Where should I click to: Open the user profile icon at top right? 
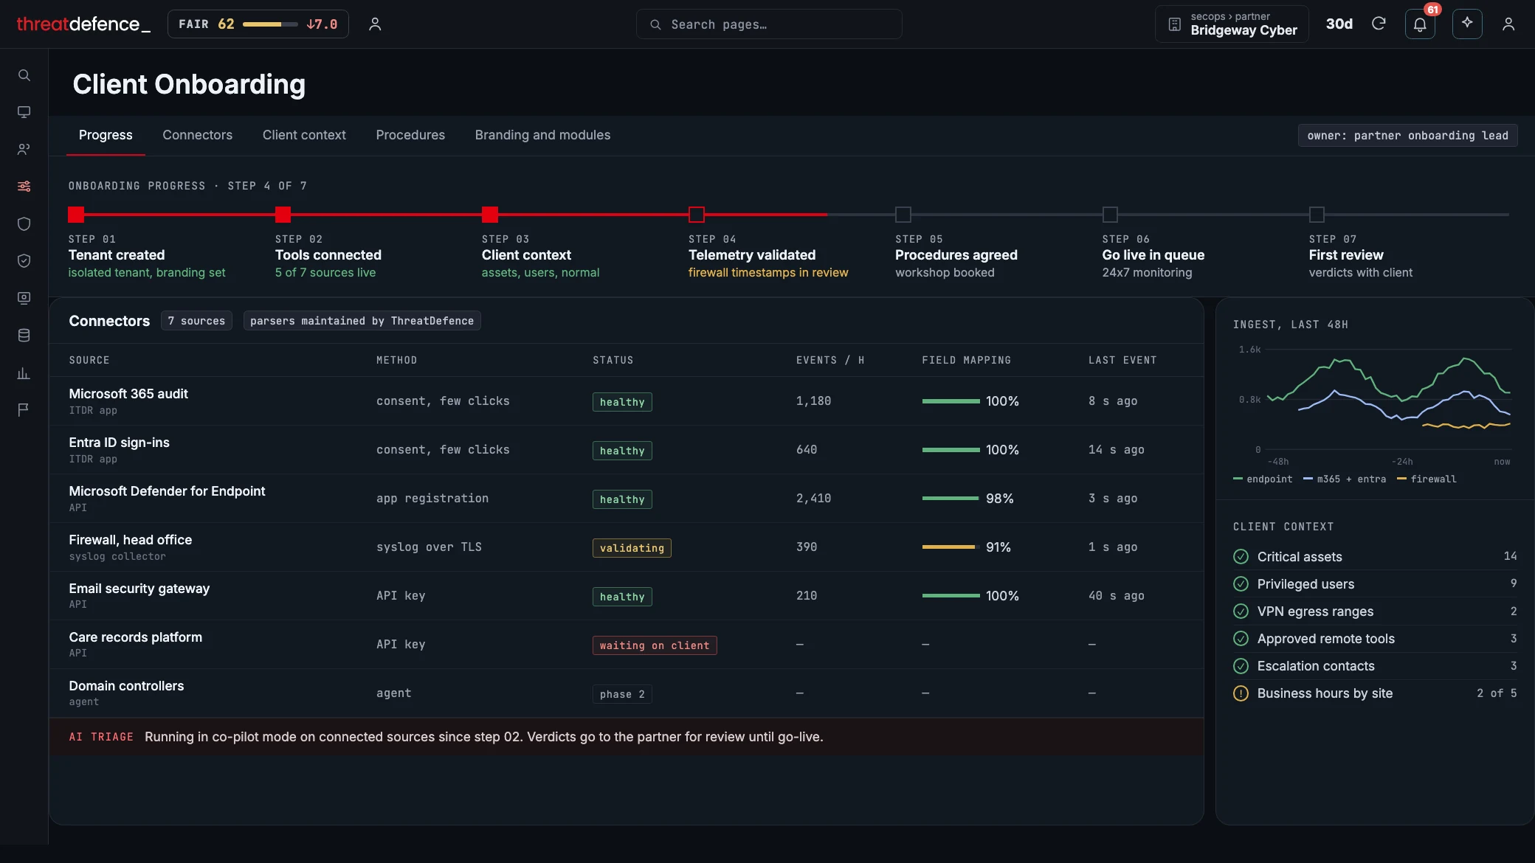(1508, 24)
